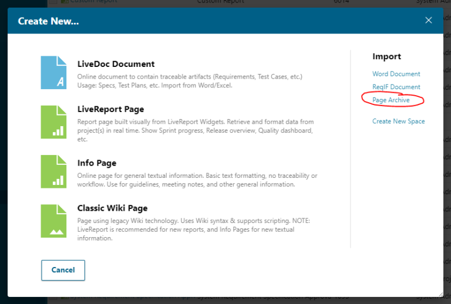Click the Classic Wiki Page description text
Screen dimensions: 451x304
[193, 229]
